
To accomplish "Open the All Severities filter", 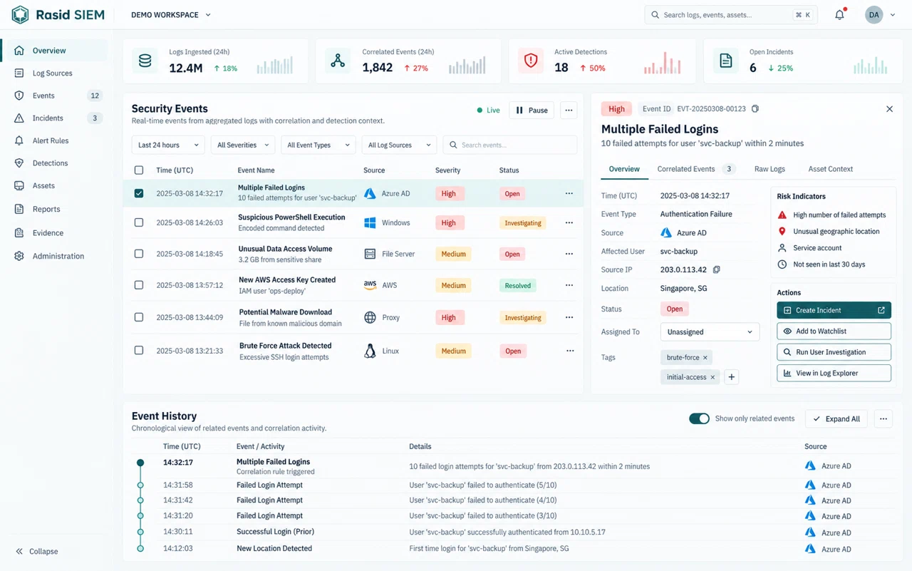I will pyautogui.click(x=242, y=145).
